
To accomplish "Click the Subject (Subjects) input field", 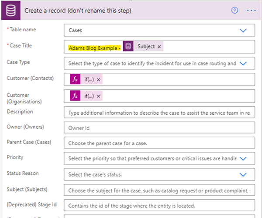I will [x=159, y=191].
